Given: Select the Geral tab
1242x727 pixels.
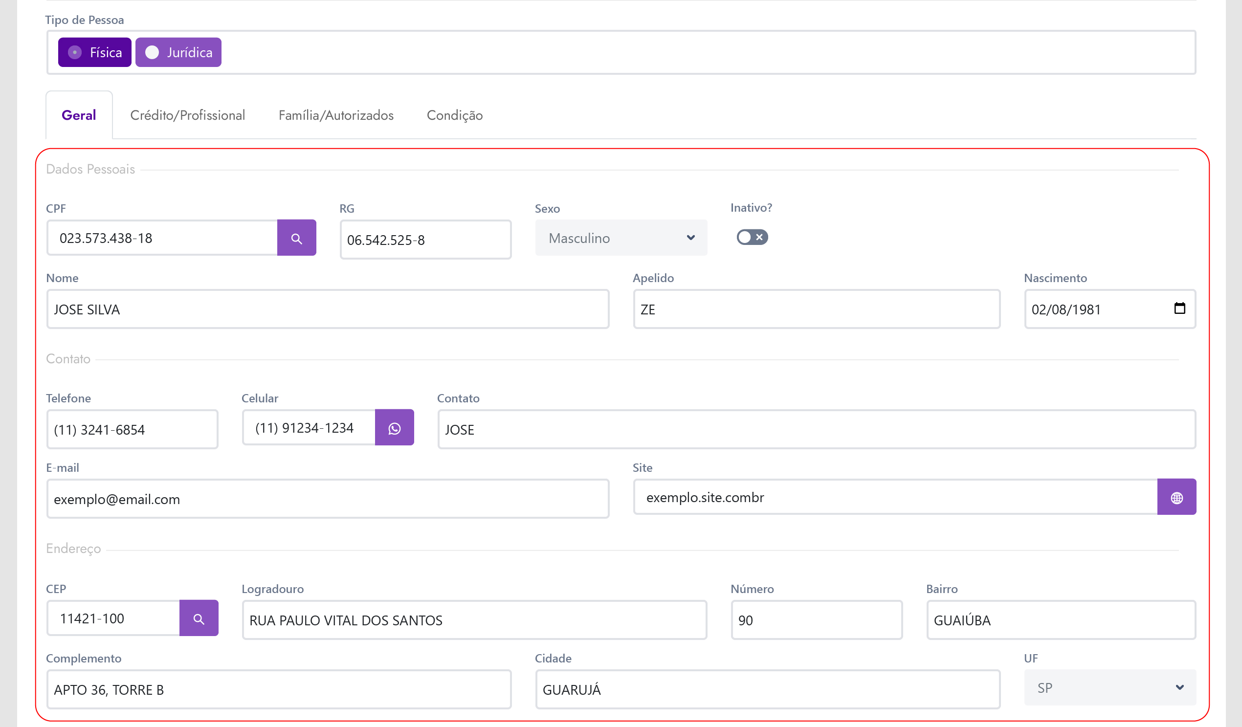Looking at the screenshot, I should (79, 115).
